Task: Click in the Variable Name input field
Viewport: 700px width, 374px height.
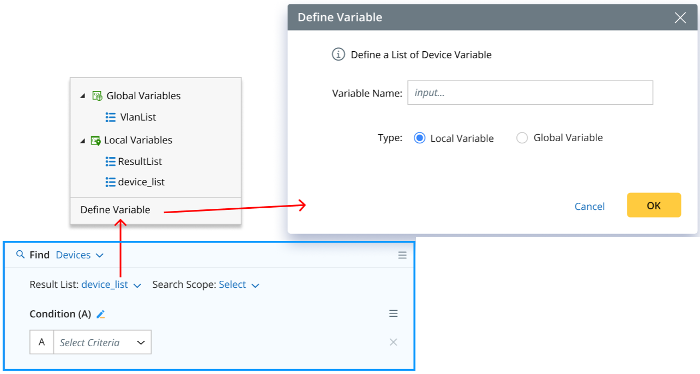Action: pos(530,93)
